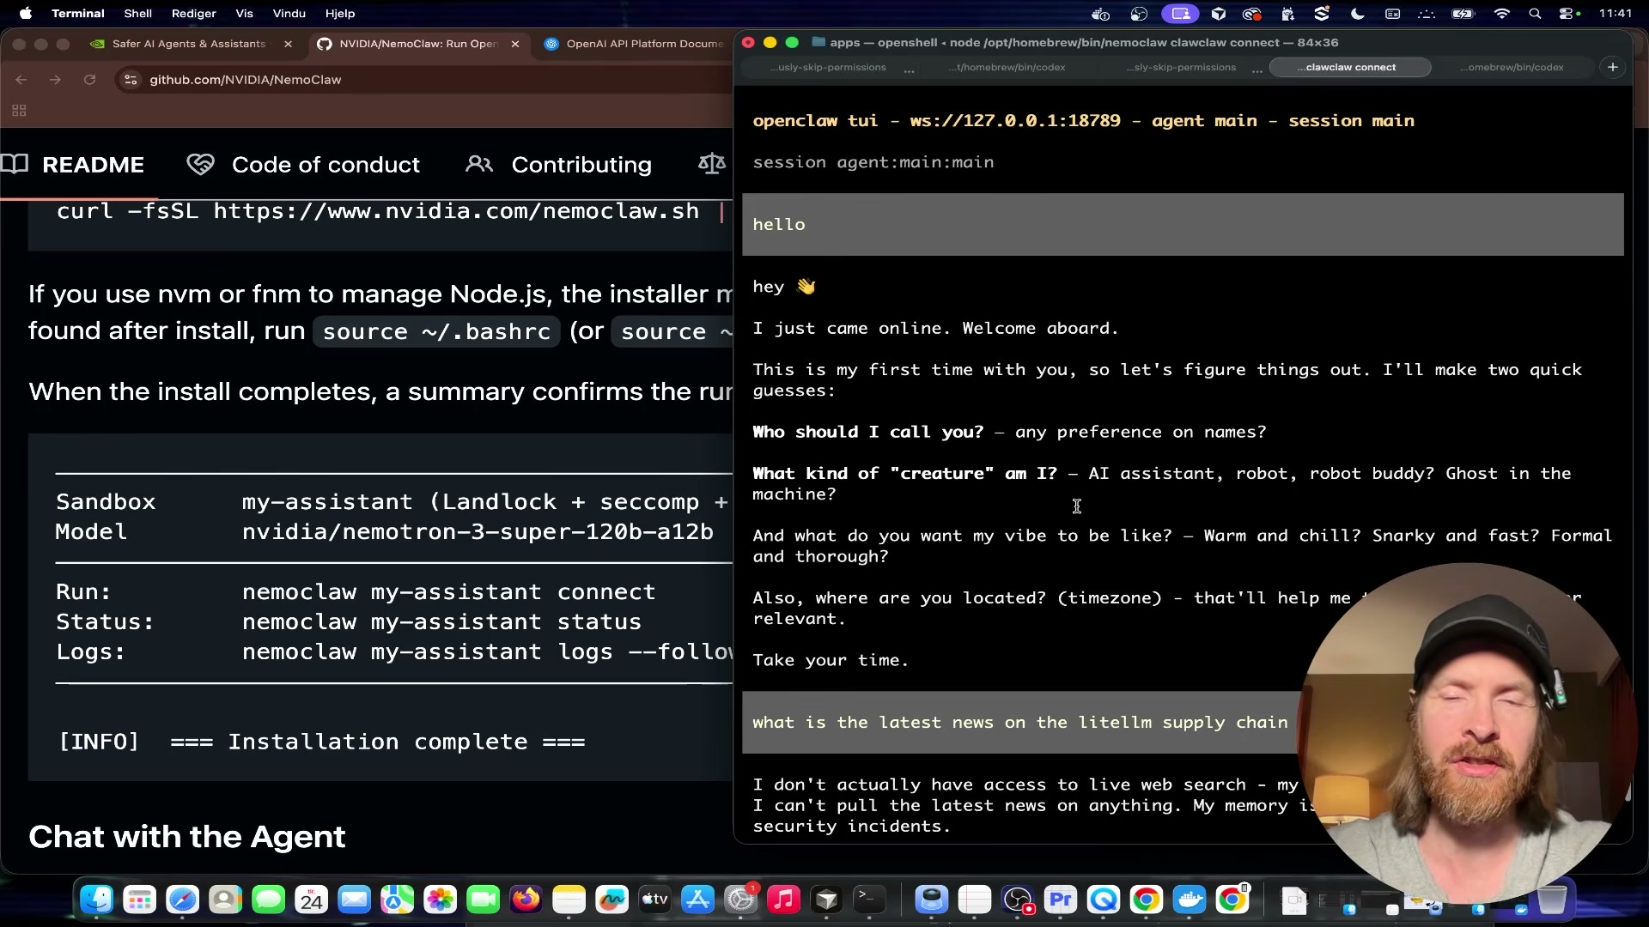The height and width of the screenshot is (927, 1649).
Task: Click Docker status icon in menu bar
Action: [x=1100, y=14]
